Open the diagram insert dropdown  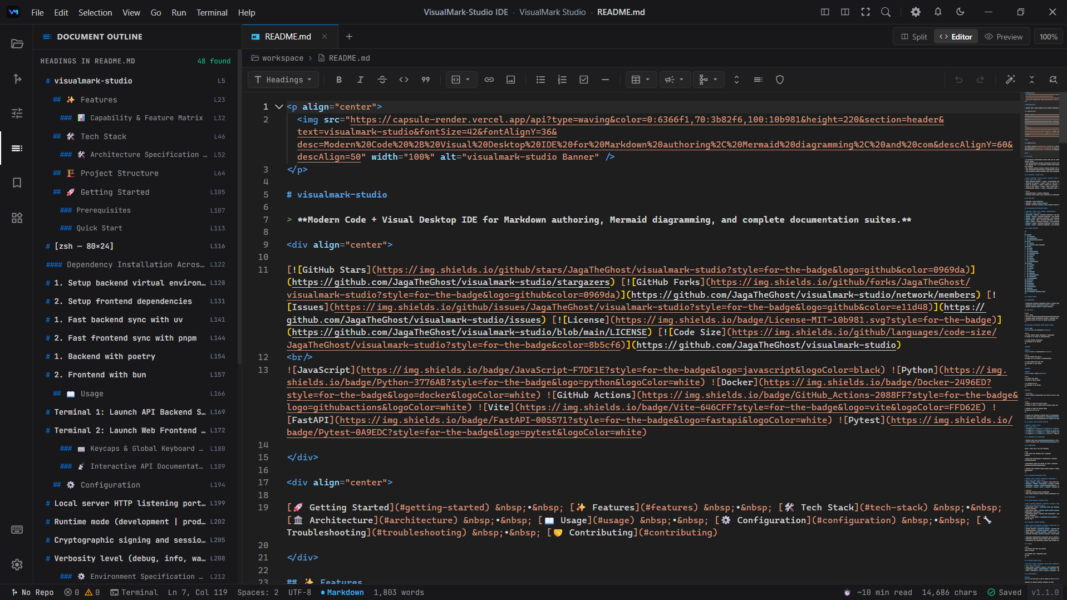[708, 80]
